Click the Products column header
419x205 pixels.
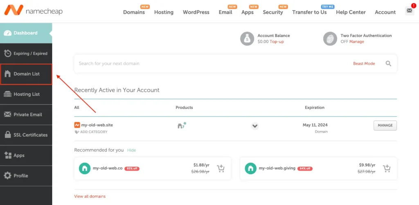pyautogui.click(x=184, y=108)
